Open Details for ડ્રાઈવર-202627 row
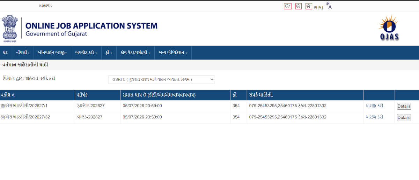Viewport: 419px width, 180px height. pos(404,106)
